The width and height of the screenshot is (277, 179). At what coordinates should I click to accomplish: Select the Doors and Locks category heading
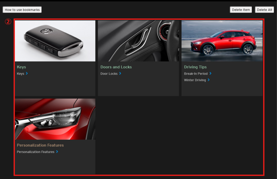[x=116, y=67]
